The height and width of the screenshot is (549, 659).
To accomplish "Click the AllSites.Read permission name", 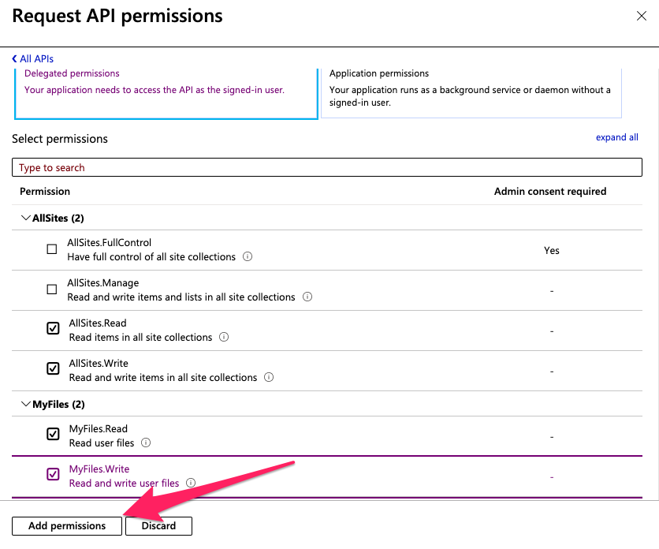I will pyautogui.click(x=98, y=323).
